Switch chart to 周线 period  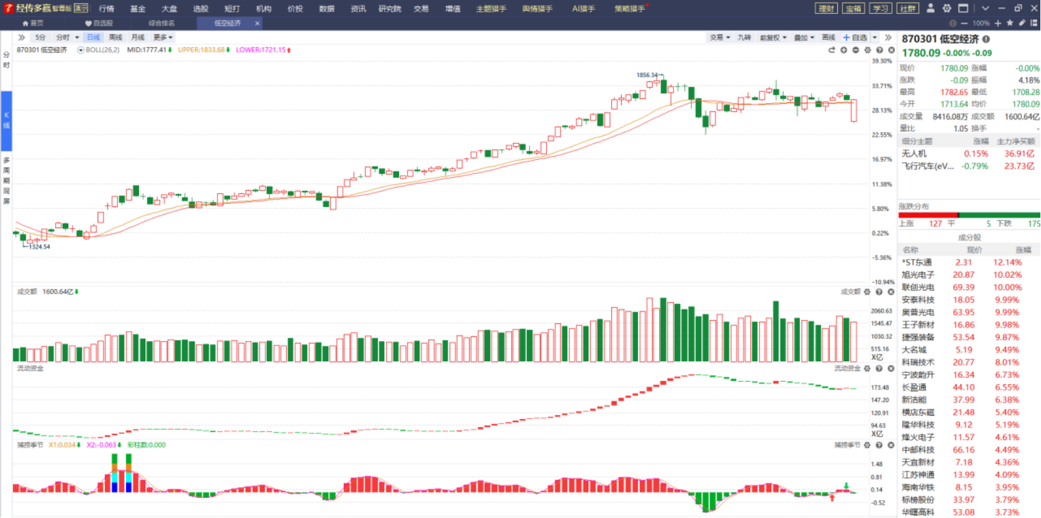[x=115, y=37]
